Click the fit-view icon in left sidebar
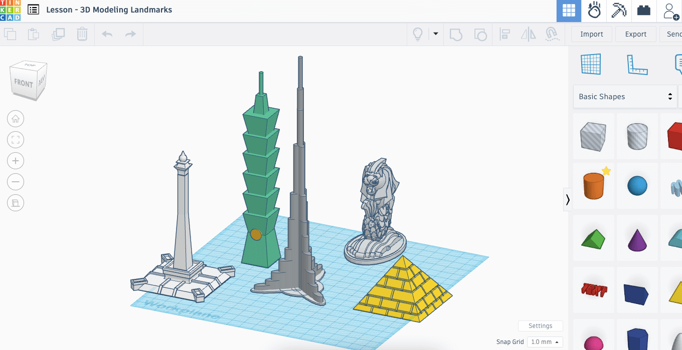This screenshot has height=350, width=682. pos(16,140)
